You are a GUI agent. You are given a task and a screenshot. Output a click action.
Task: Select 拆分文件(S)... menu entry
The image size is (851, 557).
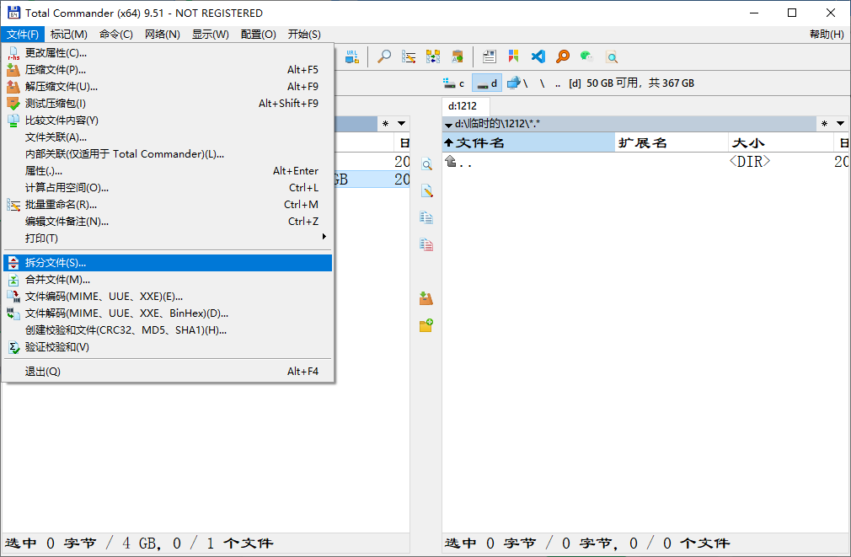coord(168,263)
